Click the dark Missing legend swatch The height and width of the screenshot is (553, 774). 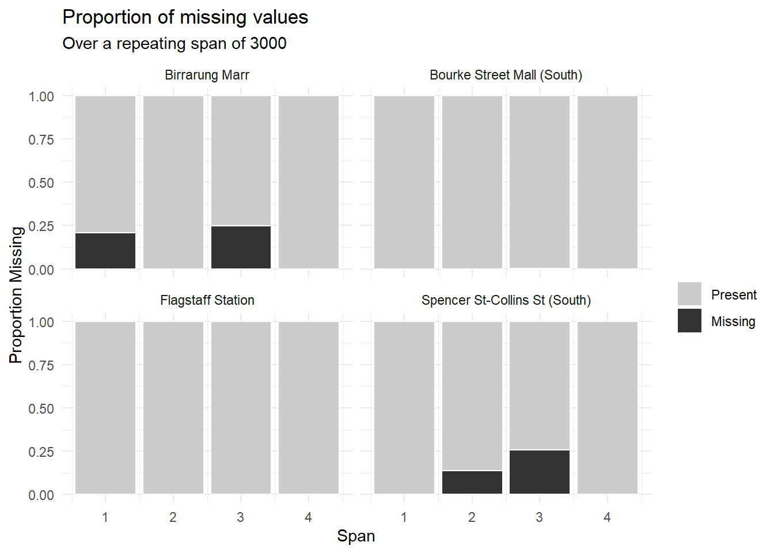(x=689, y=321)
